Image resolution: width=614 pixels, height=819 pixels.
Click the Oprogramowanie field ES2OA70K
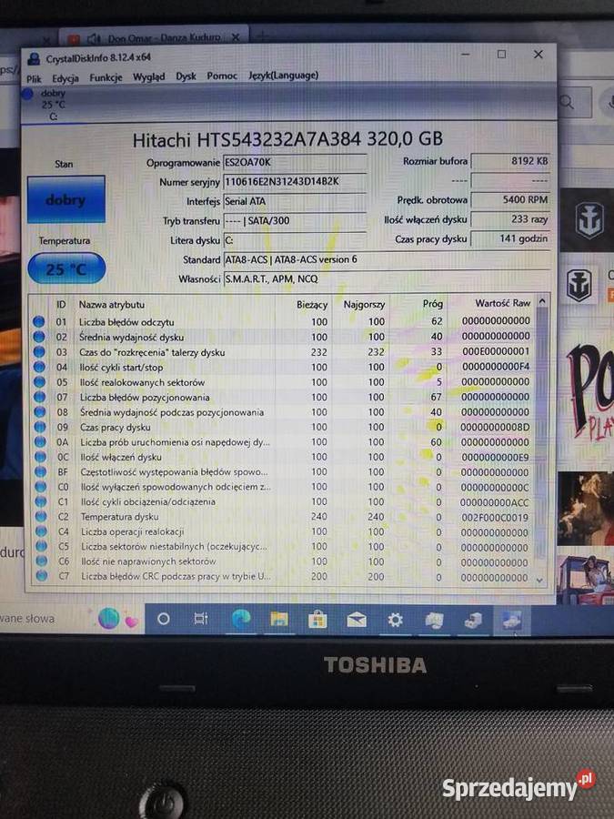coord(295,162)
